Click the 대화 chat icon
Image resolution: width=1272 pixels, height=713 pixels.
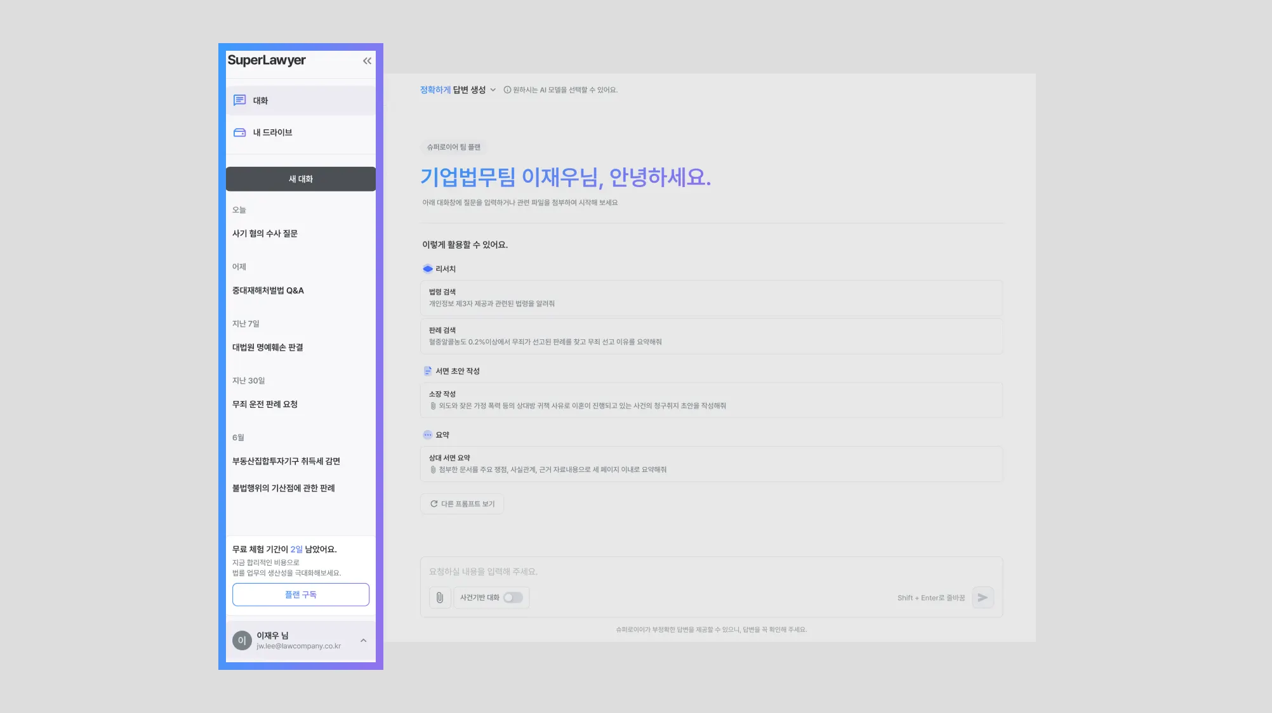tap(239, 100)
